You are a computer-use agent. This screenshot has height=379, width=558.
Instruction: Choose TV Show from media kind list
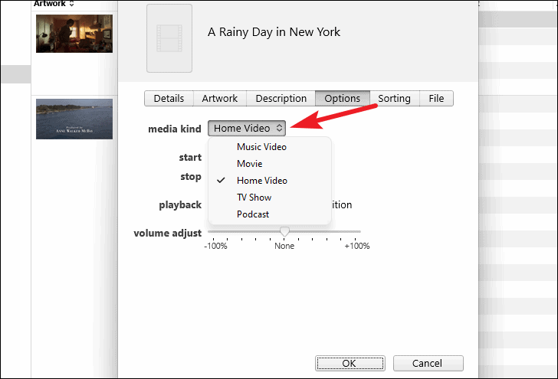(269, 198)
